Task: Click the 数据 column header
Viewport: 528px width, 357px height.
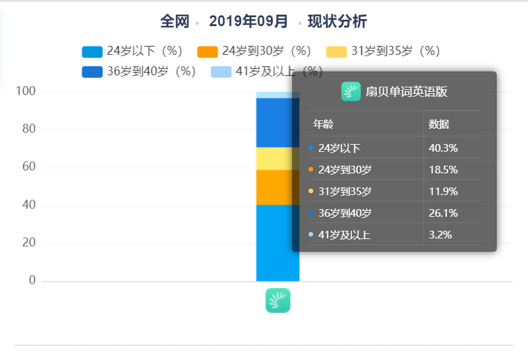Action: [439, 124]
